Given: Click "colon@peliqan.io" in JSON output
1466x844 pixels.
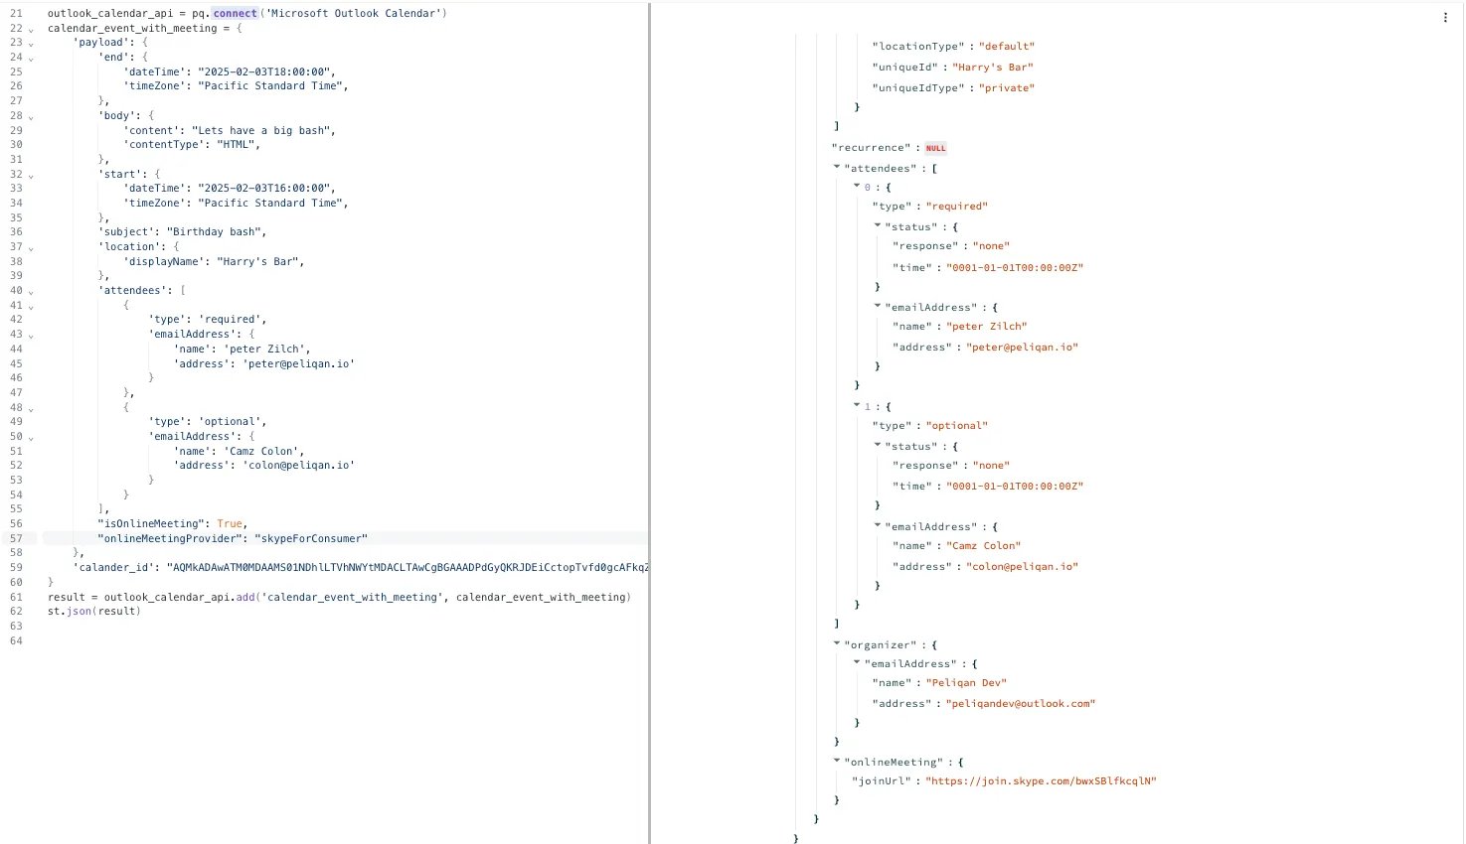Looking at the screenshot, I should click(x=1023, y=567).
